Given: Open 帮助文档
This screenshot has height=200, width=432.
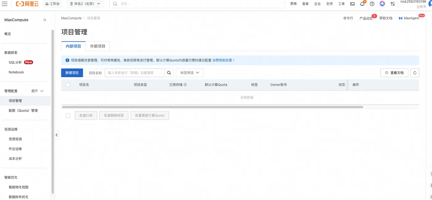Looking at the screenshot, I should coord(386,18).
